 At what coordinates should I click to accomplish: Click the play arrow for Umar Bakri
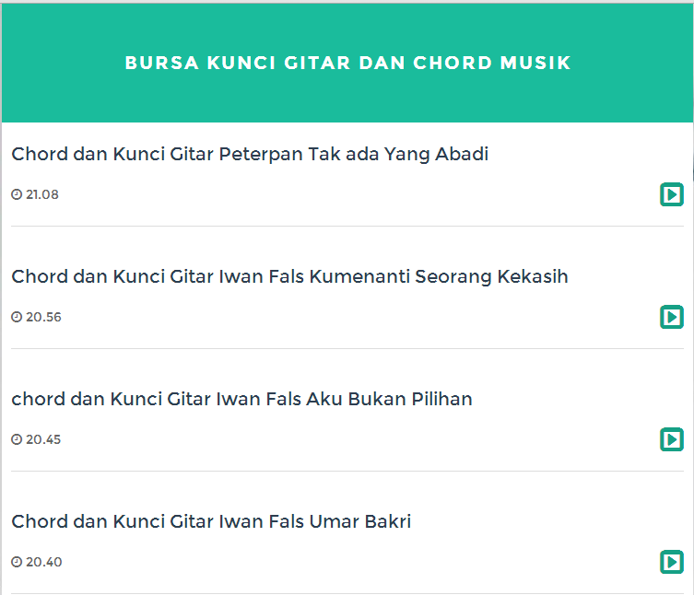tap(672, 562)
